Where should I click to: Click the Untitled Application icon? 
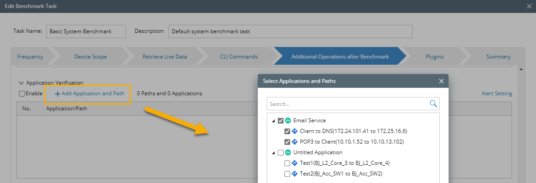288,152
